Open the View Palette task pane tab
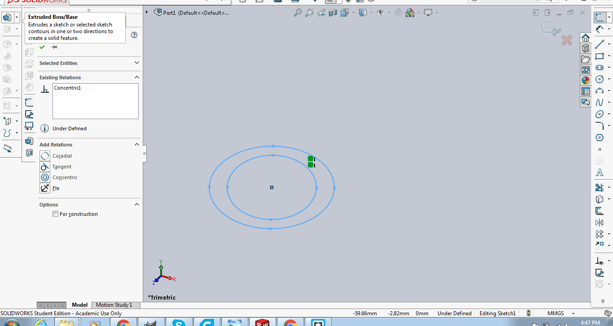Screen dimensions: 613x326 click(586, 70)
